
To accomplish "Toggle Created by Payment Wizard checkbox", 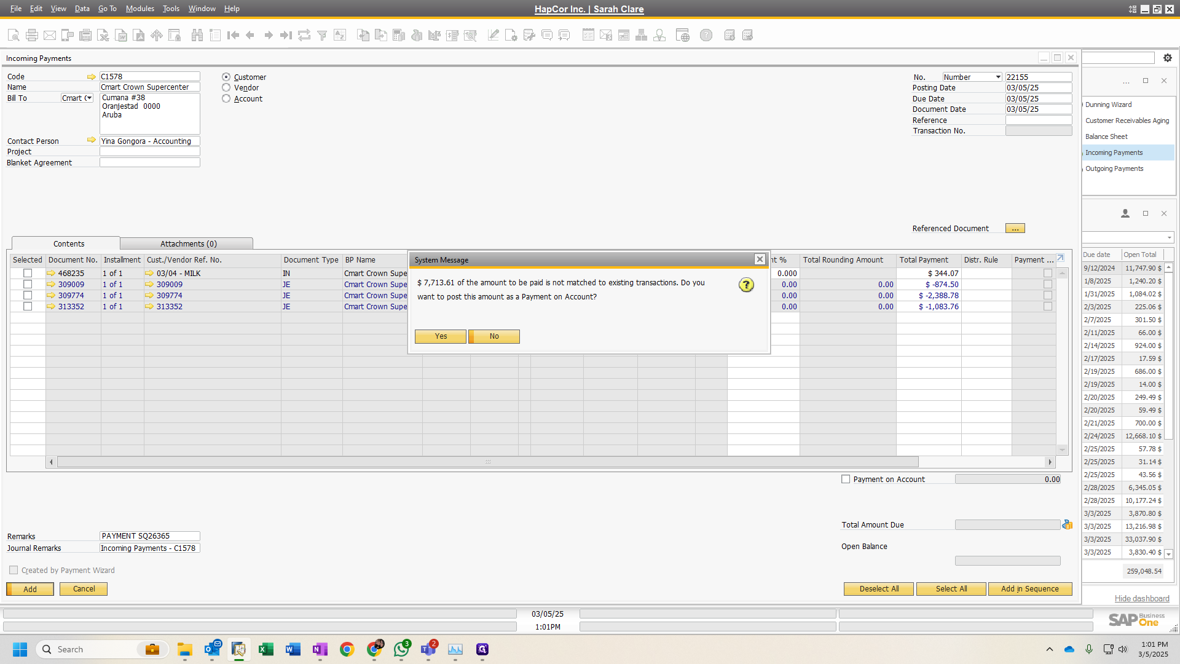I will (x=14, y=570).
